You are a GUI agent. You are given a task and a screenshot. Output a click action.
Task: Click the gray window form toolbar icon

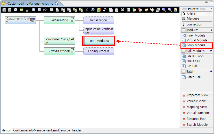click(51, 10)
